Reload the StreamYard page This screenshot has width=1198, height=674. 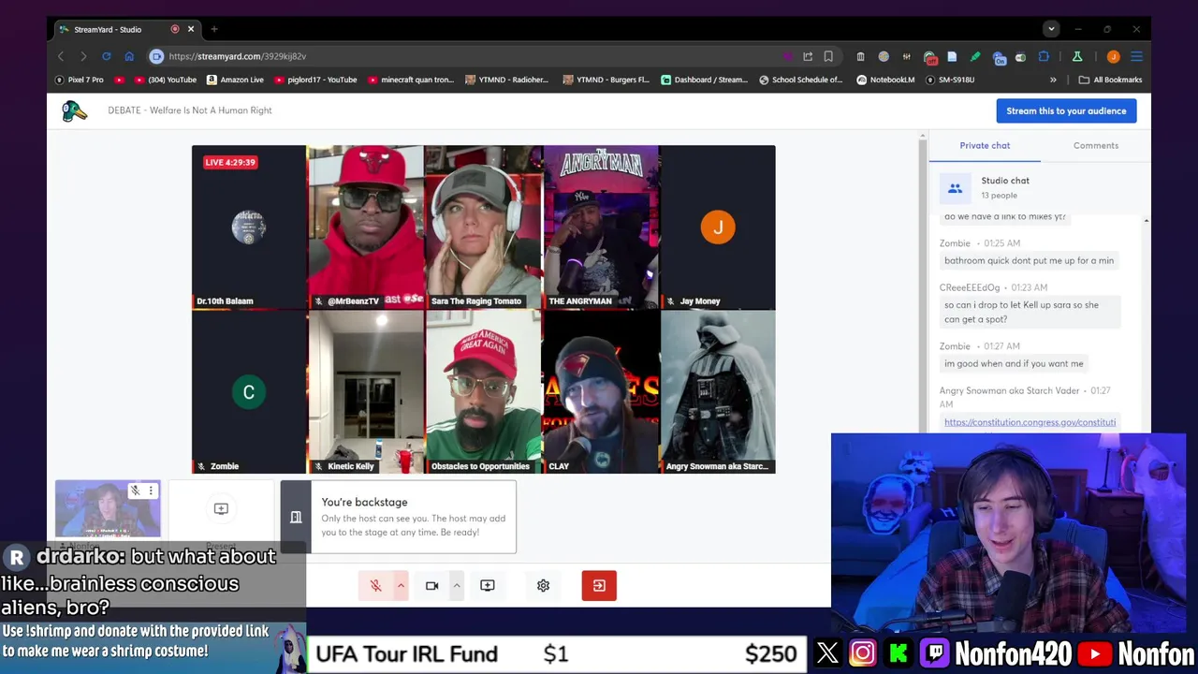pyautogui.click(x=107, y=56)
